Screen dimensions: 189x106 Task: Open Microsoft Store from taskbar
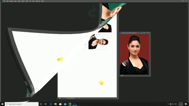(x=60, y=104)
